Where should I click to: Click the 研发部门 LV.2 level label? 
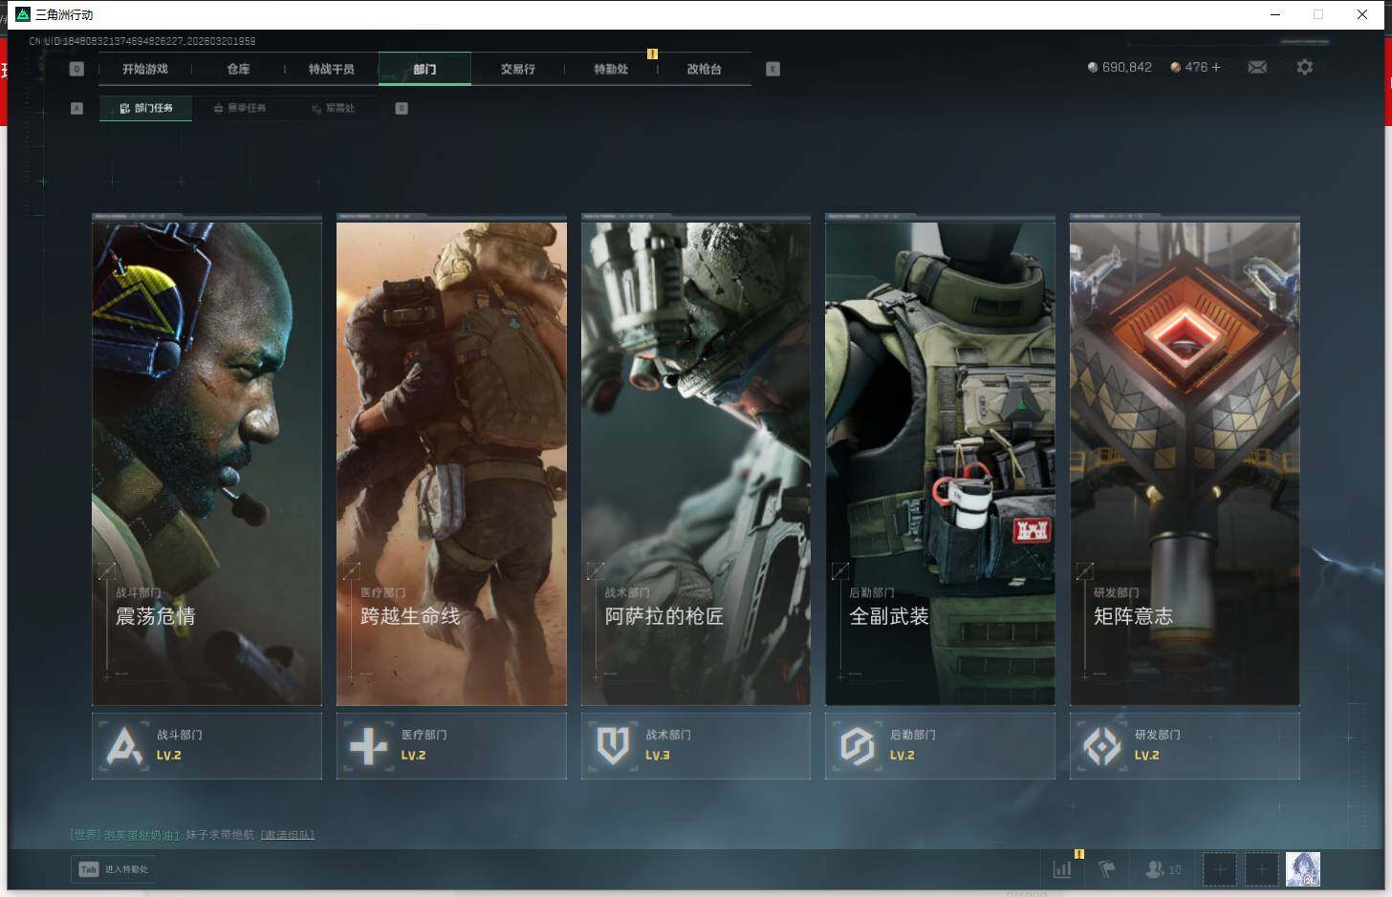pos(1147,756)
